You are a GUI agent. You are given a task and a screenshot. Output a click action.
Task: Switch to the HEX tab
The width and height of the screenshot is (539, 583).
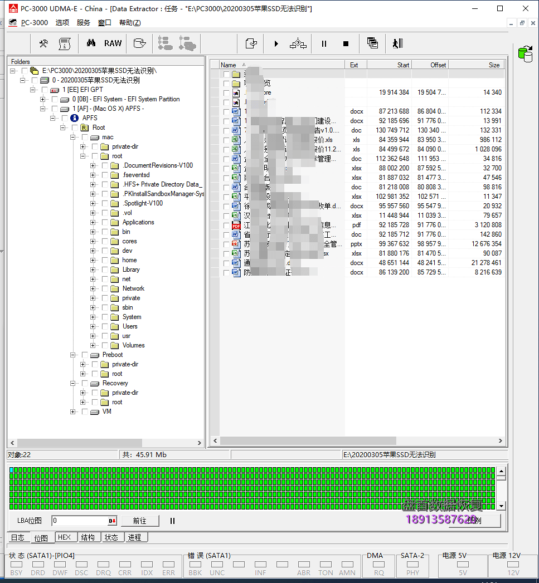65,537
